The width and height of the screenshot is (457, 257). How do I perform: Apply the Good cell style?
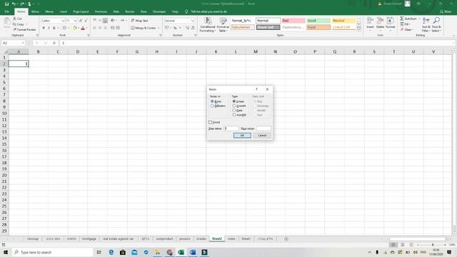(x=318, y=21)
